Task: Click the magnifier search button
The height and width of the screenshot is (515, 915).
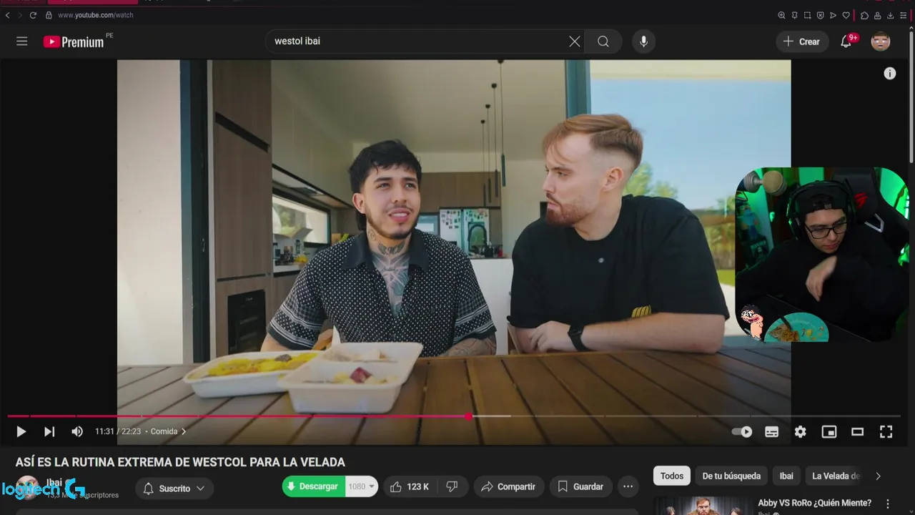Action: click(603, 41)
